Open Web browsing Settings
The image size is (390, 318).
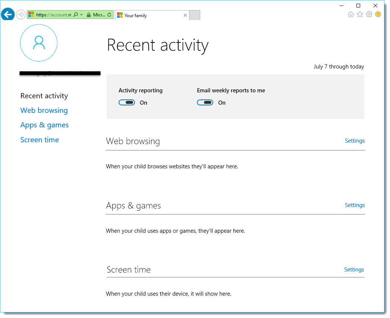[354, 140]
